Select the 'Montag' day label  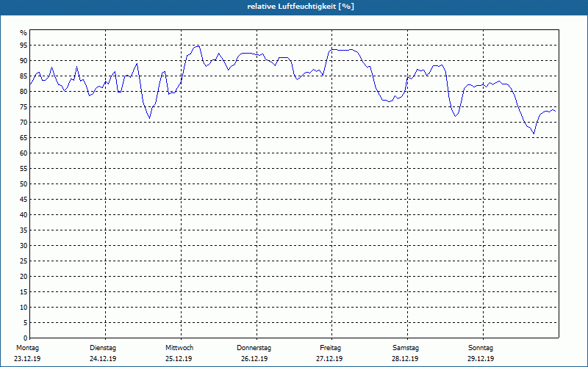tap(27, 348)
